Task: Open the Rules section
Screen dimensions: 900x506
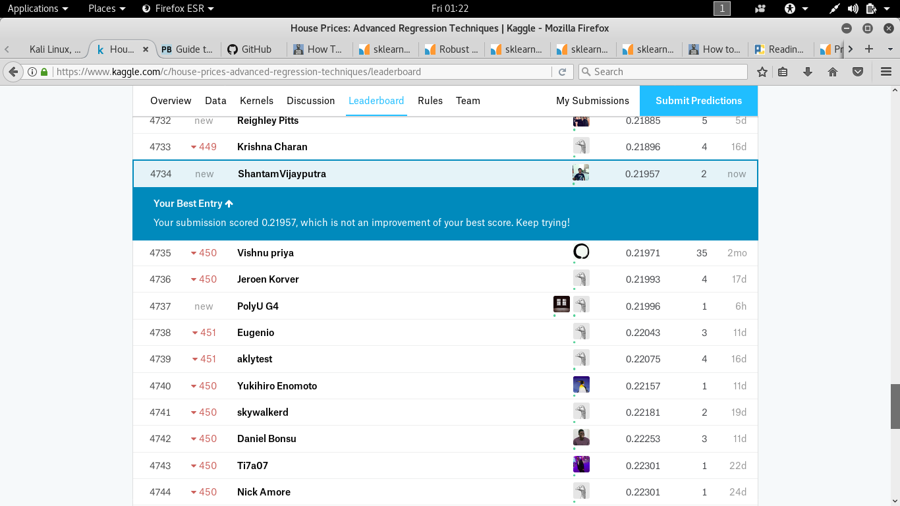Action: pos(430,101)
